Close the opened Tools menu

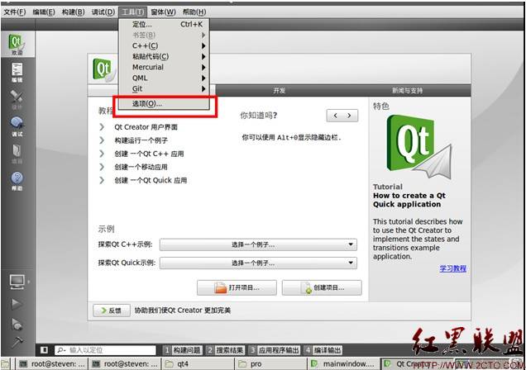click(x=133, y=12)
